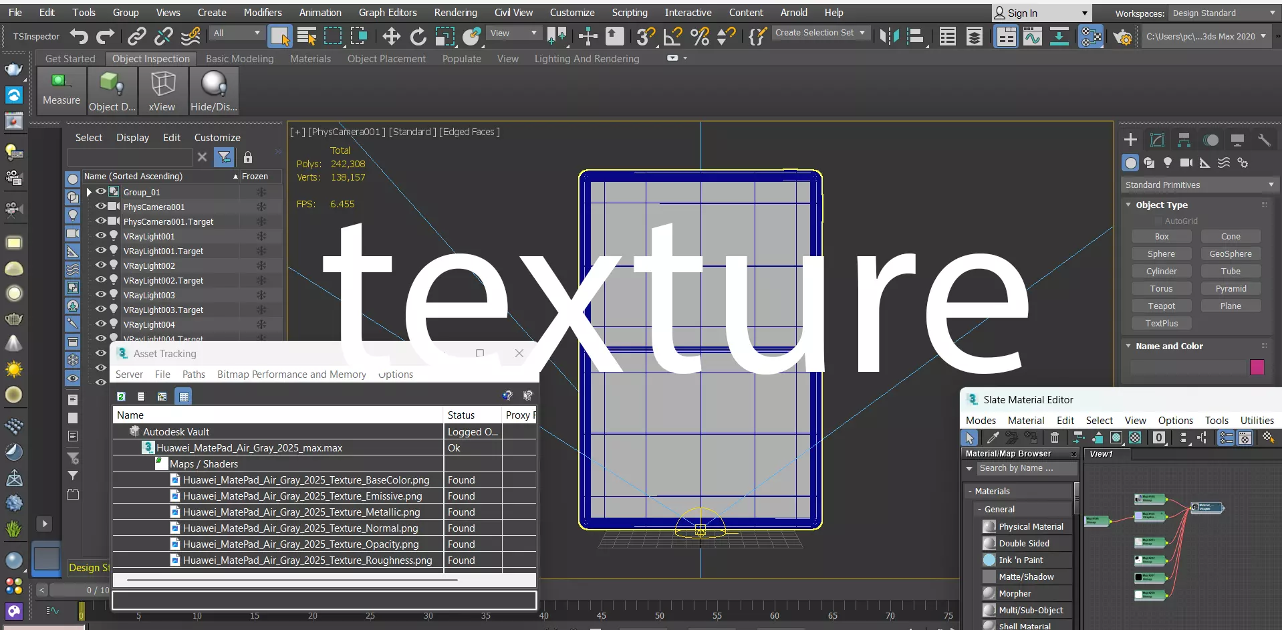Viewport: 1282px width, 630px height.
Task: Open the Layer Explorer
Action: [x=975, y=36]
